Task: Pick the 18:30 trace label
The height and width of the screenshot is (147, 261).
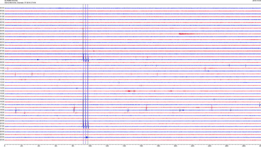Action: [2, 113]
